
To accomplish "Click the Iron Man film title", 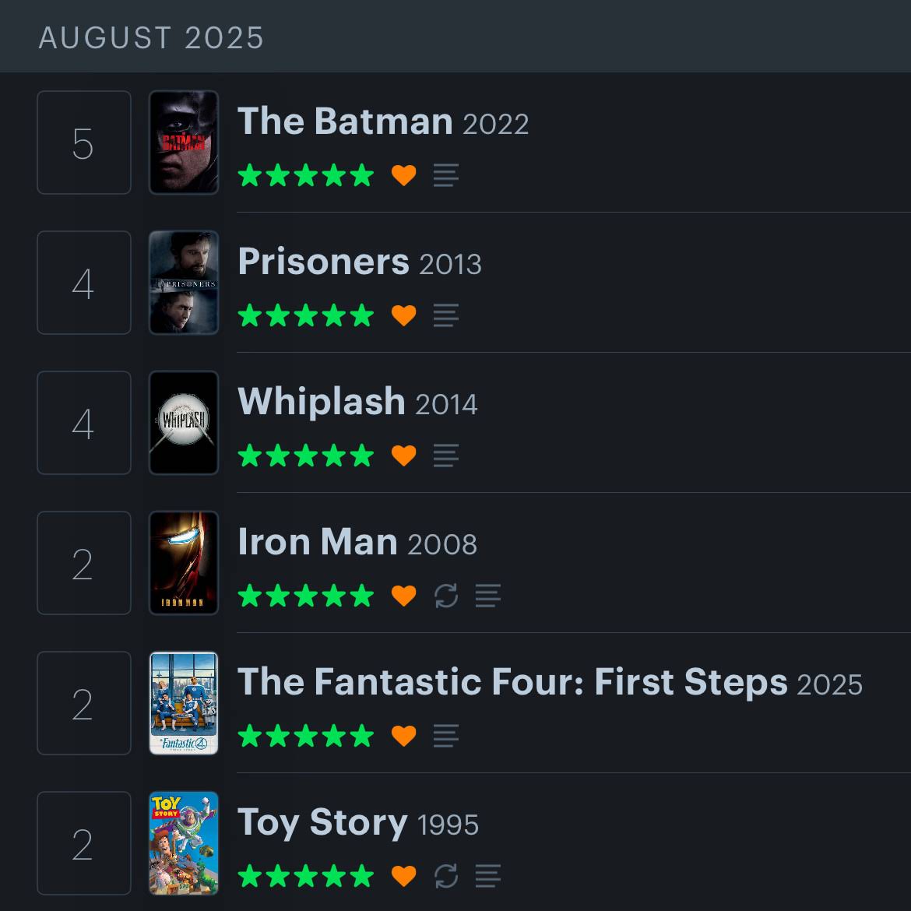I will point(317,542).
